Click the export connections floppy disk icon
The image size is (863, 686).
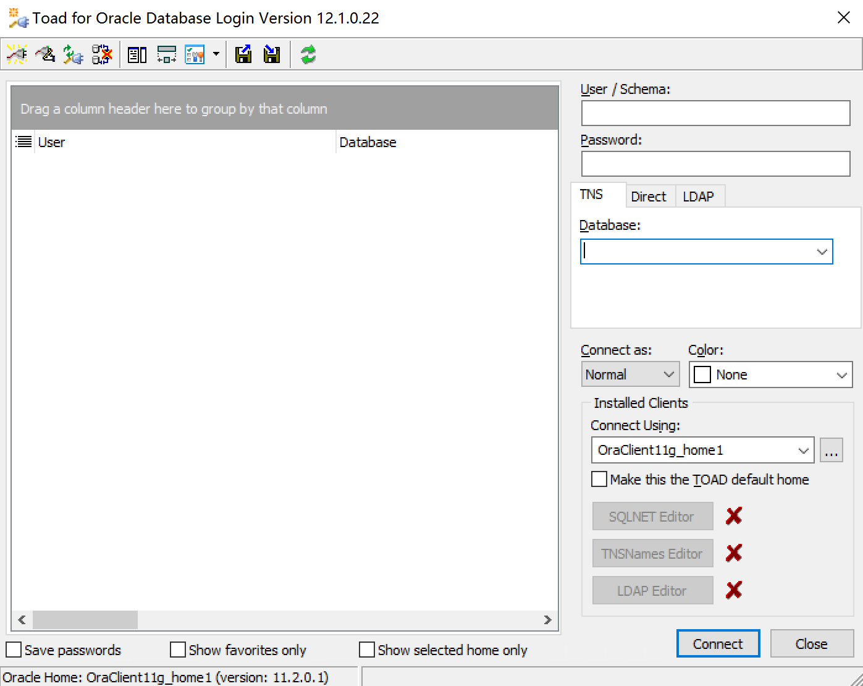243,54
